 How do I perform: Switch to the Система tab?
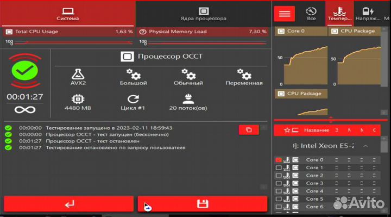coord(67,14)
